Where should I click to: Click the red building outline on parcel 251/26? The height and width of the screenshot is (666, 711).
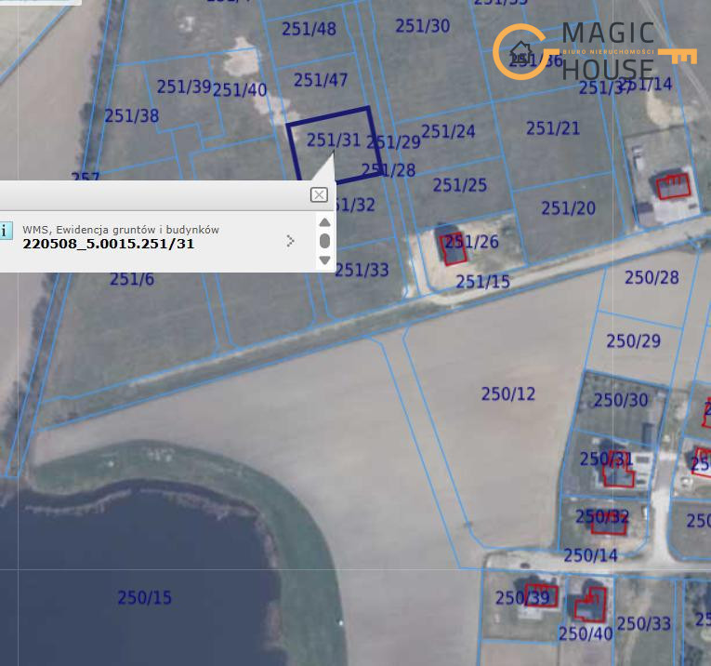tap(453, 249)
